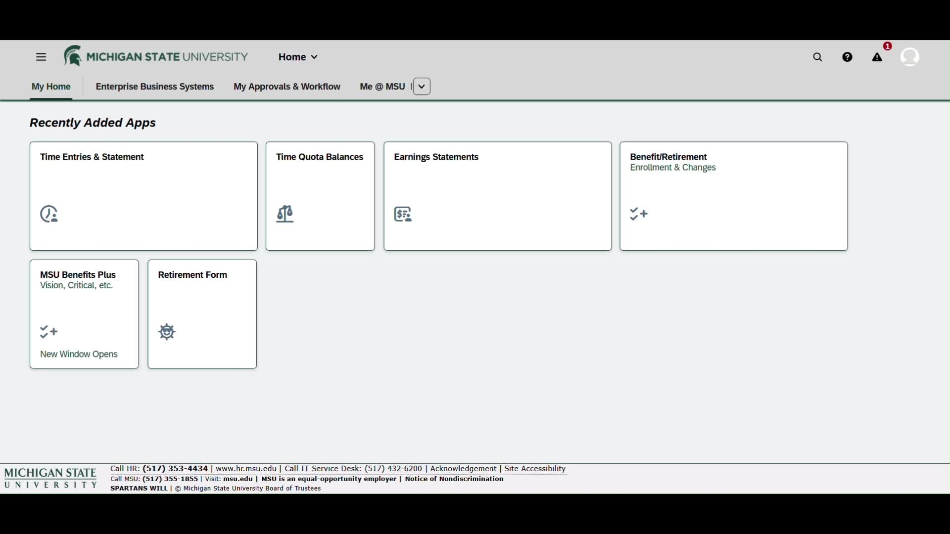Expand the Home dropdown menu

(x=298, y=57)
